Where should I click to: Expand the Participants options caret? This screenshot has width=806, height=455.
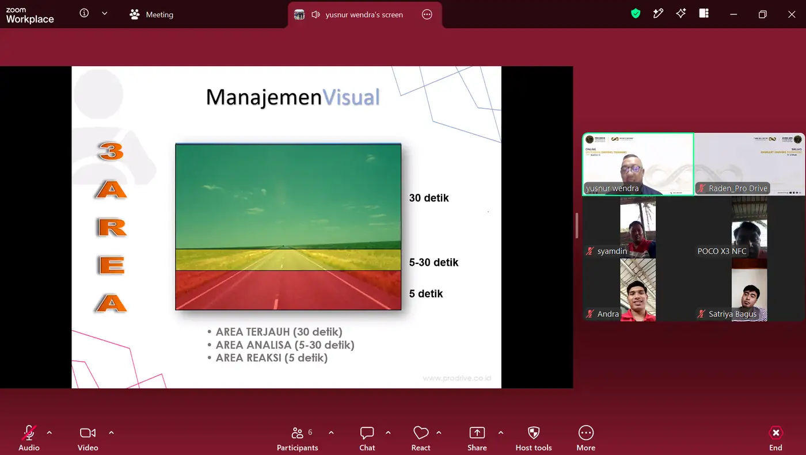[x=331, y=433]
